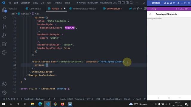
Task: Click the api breadcrumb segment
Action: point(13,14)
